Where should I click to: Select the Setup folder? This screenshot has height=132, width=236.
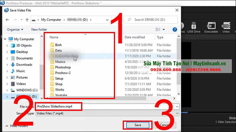click(59, 79)
